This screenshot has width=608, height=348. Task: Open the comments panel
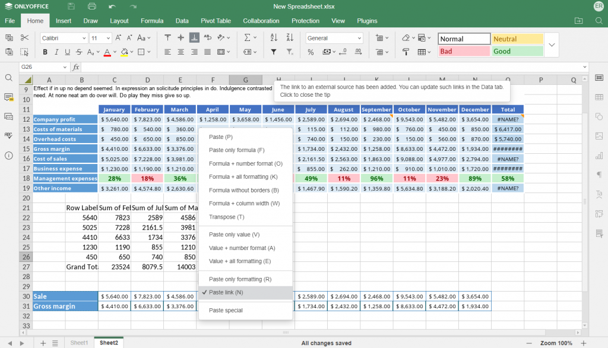(9, 98)
